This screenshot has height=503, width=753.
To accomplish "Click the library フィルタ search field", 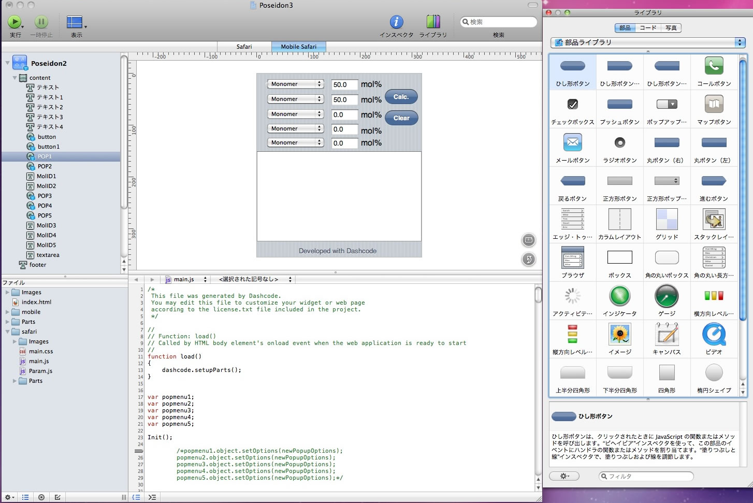I will pos(646,476).
